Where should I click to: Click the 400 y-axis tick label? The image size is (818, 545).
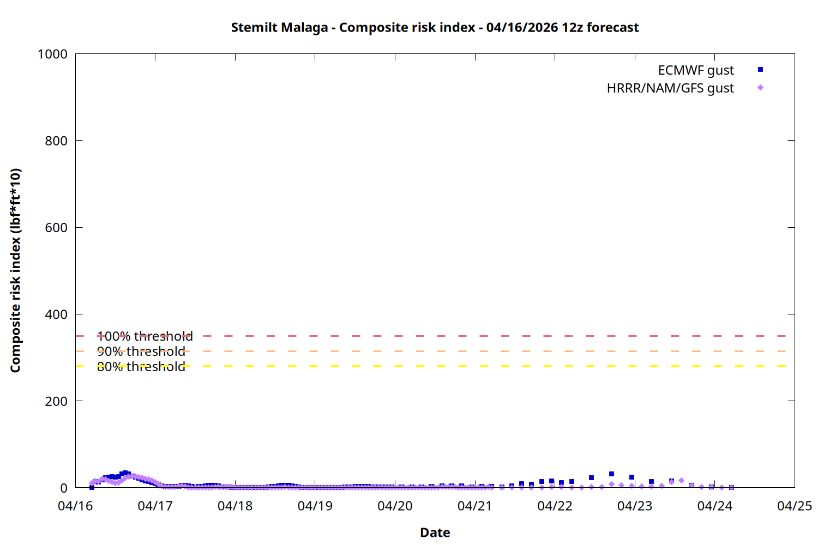(x=56, y=314)
